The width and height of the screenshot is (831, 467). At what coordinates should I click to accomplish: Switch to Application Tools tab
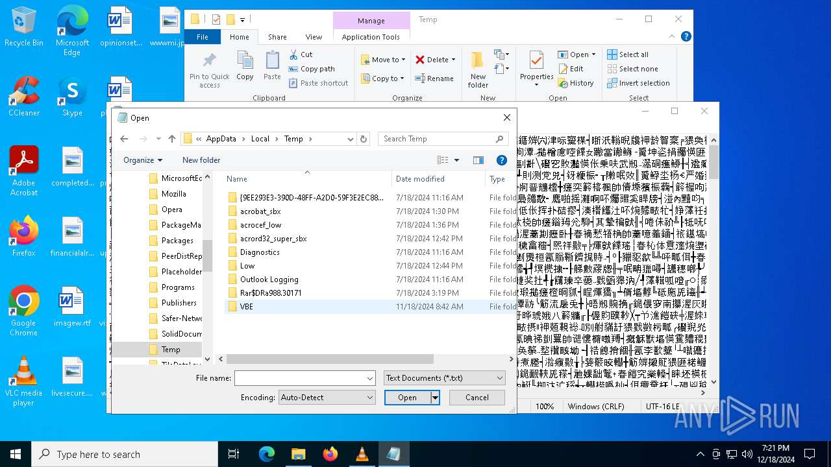tap(371, 37)
